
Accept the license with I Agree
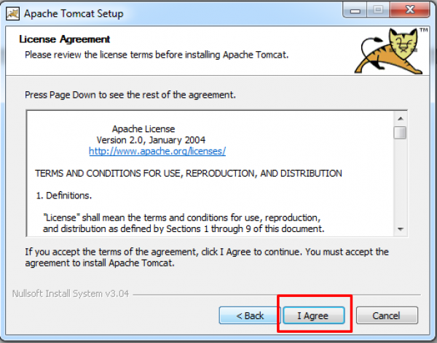click(x=314, y=315)
